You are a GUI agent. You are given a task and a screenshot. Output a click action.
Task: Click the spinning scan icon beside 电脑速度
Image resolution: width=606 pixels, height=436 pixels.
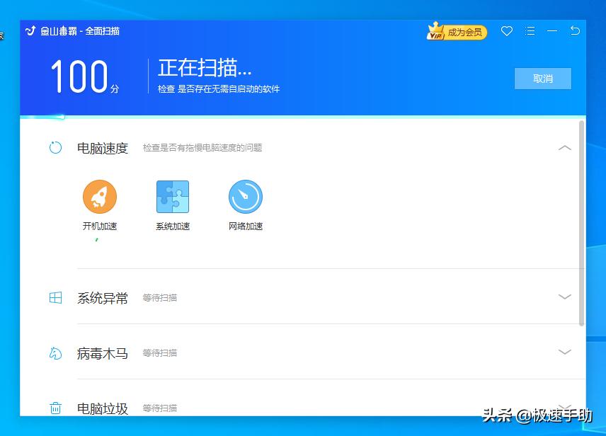(x=55, y=147)
